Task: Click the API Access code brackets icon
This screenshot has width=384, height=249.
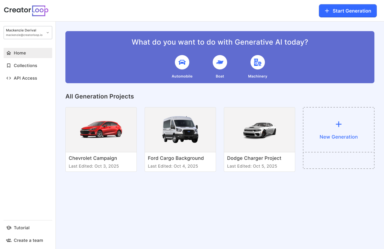Action: click(x=9, y=78)
